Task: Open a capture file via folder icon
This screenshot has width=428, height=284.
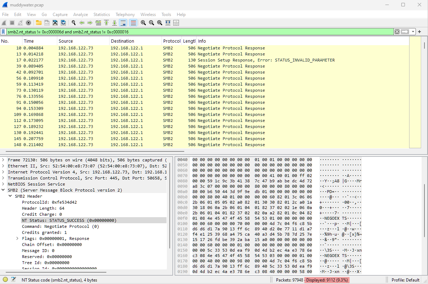Action: [x=38, y=23]
